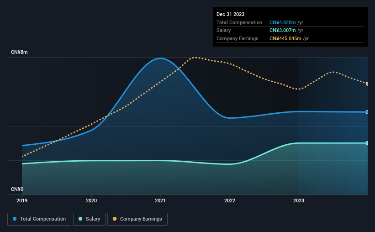Click the CN¥445.045m company earnings value
375x232 pixels.
tap(285, 38)
